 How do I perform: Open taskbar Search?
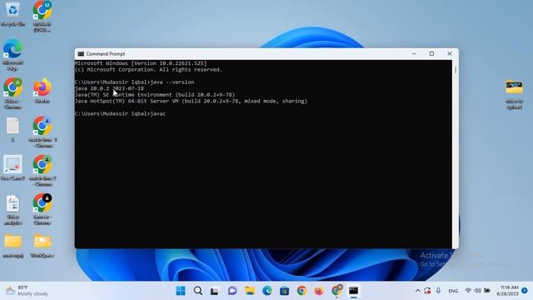[198, 291]
